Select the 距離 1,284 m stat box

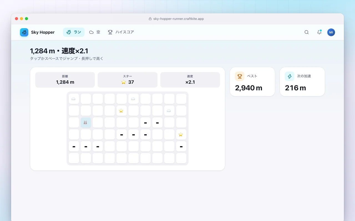tap(65, 80)
